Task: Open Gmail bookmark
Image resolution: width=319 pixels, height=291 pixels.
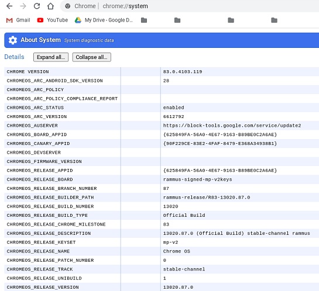Action: [18, 20]
